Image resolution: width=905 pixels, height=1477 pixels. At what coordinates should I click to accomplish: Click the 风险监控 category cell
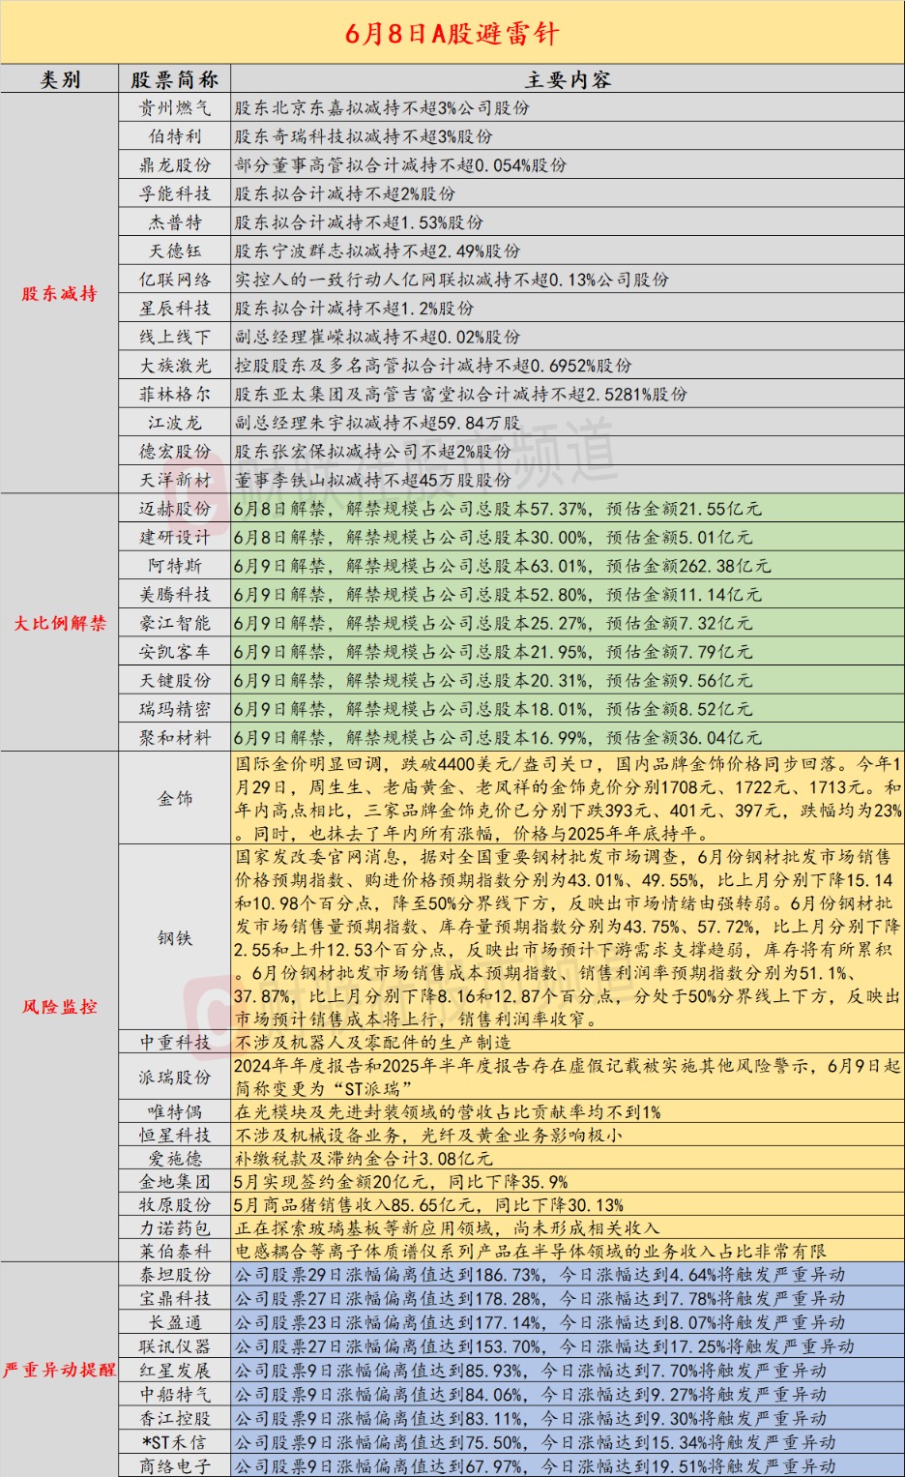60,1007
